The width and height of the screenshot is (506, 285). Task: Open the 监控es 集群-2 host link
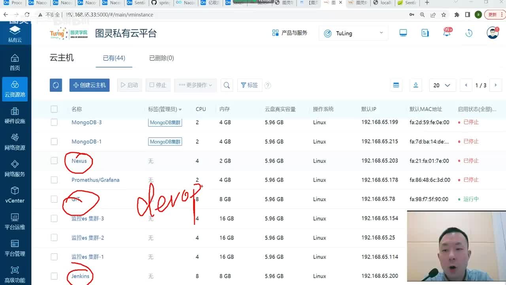[x=88, y=238]
